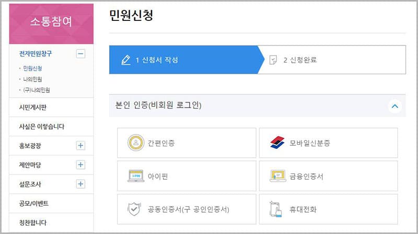This screenshot has width=418, height=234.
Task: Select 공모/이벤트 in sidebar
Action: (33, 203)
